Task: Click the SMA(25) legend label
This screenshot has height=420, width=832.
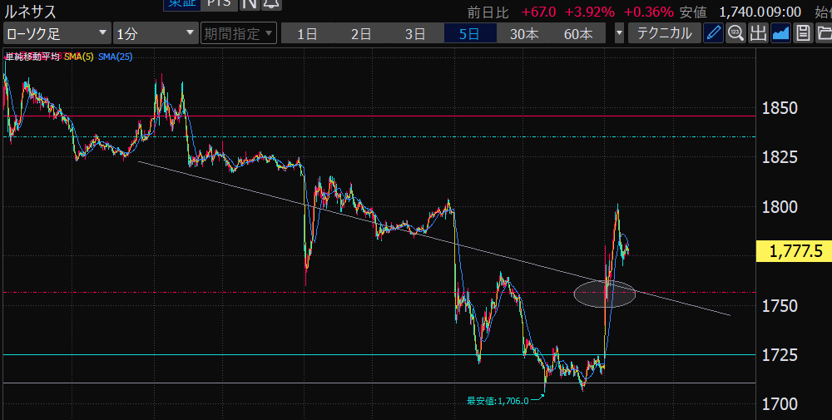Action: (115, 57)
